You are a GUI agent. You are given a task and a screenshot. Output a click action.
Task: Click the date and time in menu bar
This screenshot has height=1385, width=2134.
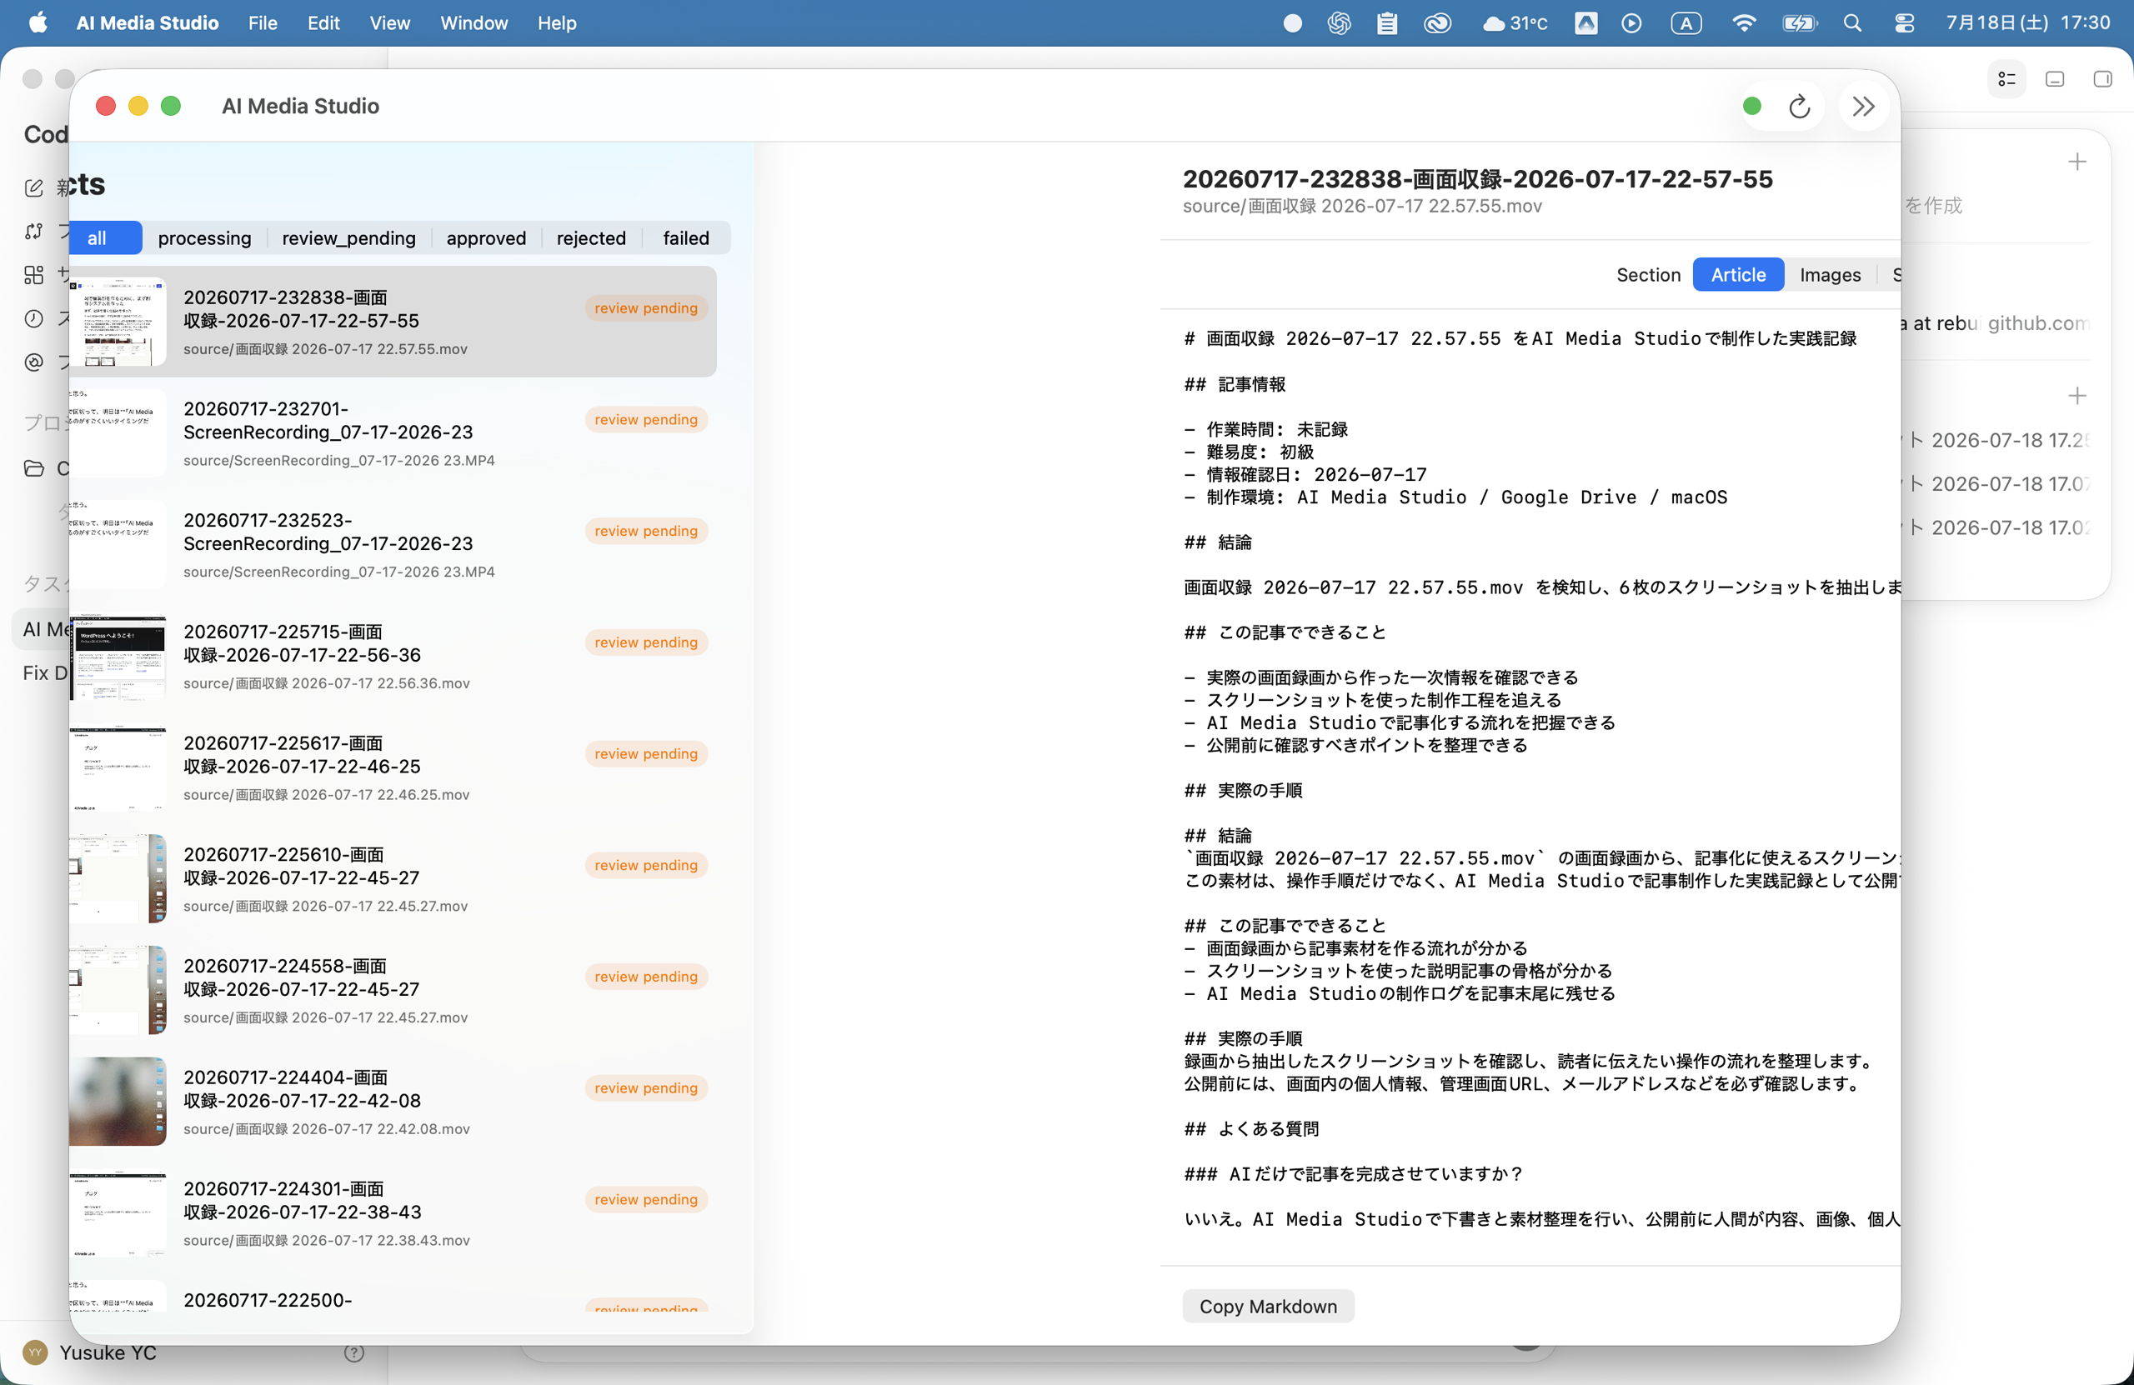[2028, 23]
